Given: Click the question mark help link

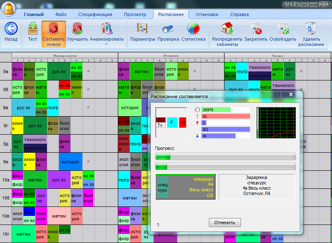Looking at the screenshot, I should point(158,225).
